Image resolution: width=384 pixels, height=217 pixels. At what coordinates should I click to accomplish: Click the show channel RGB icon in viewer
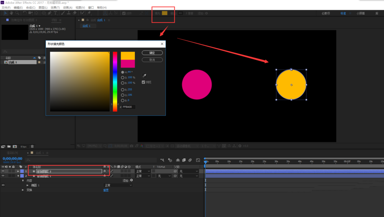click(x=142, y=146)
